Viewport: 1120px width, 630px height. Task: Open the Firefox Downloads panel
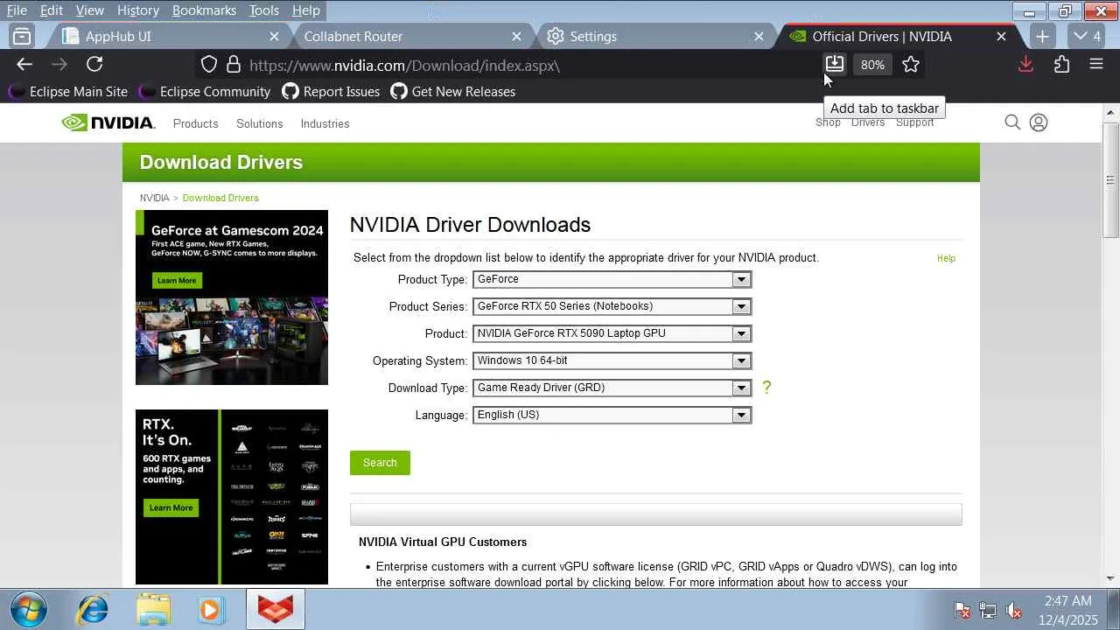(1025, 64)
